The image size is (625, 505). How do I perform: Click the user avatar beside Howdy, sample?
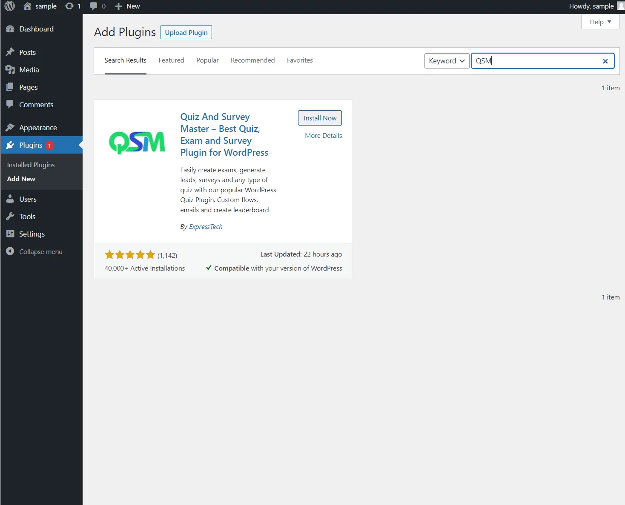621,6
